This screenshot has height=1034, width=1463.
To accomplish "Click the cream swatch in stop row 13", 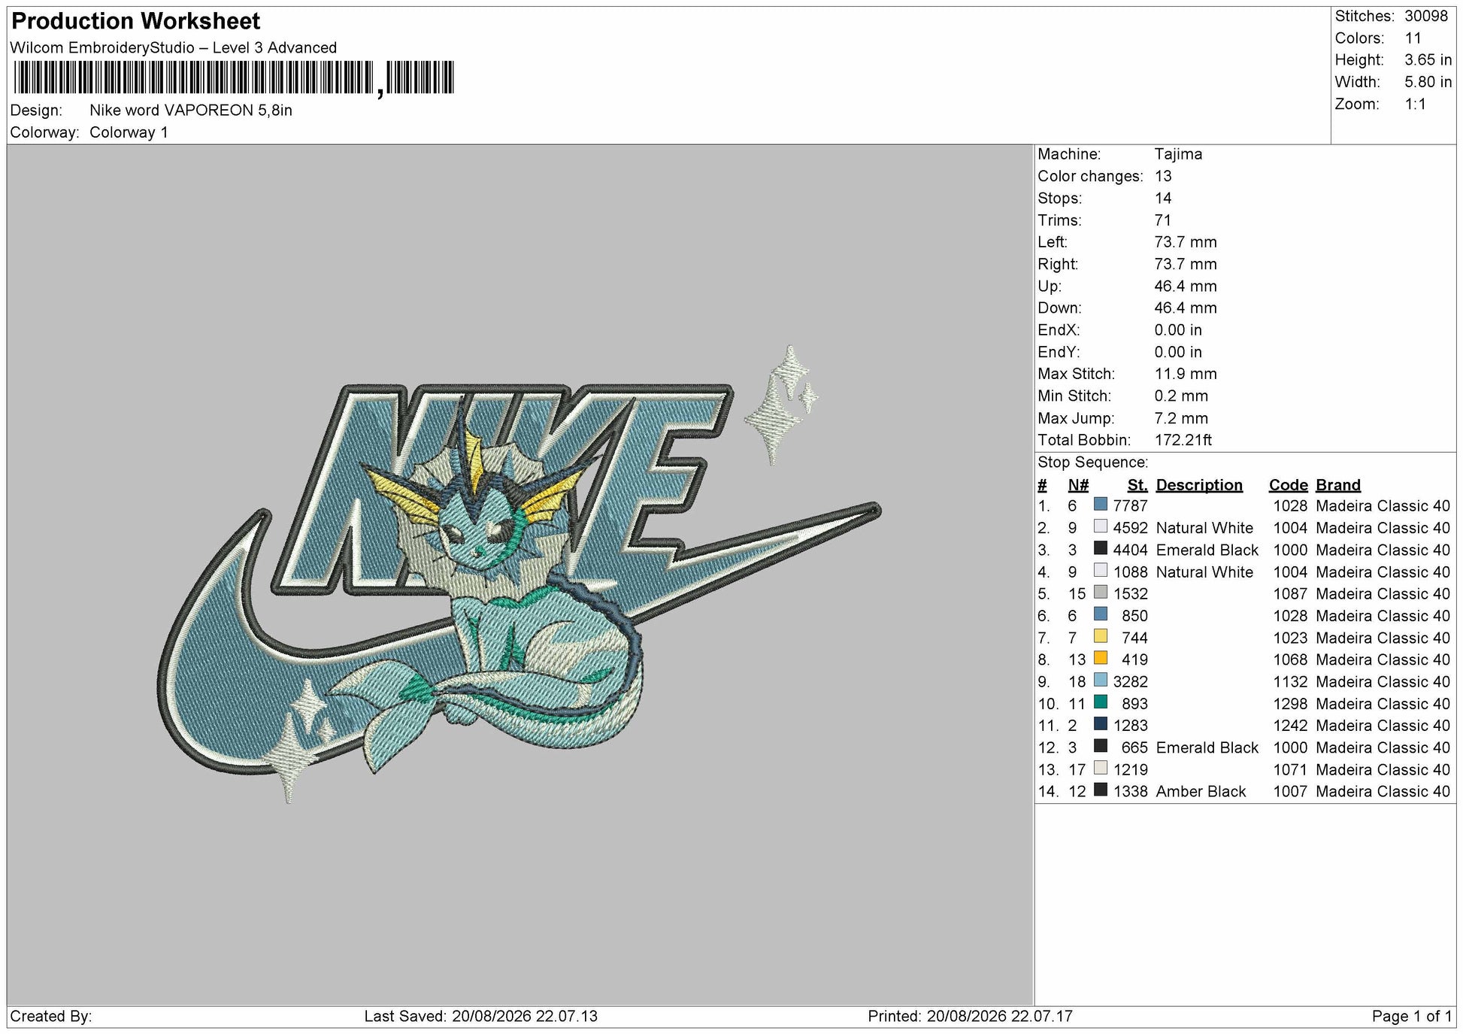I will pos(1101,768).
